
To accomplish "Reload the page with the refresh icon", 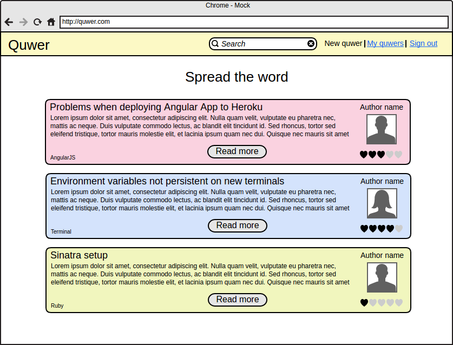I will tap(37, 22).
